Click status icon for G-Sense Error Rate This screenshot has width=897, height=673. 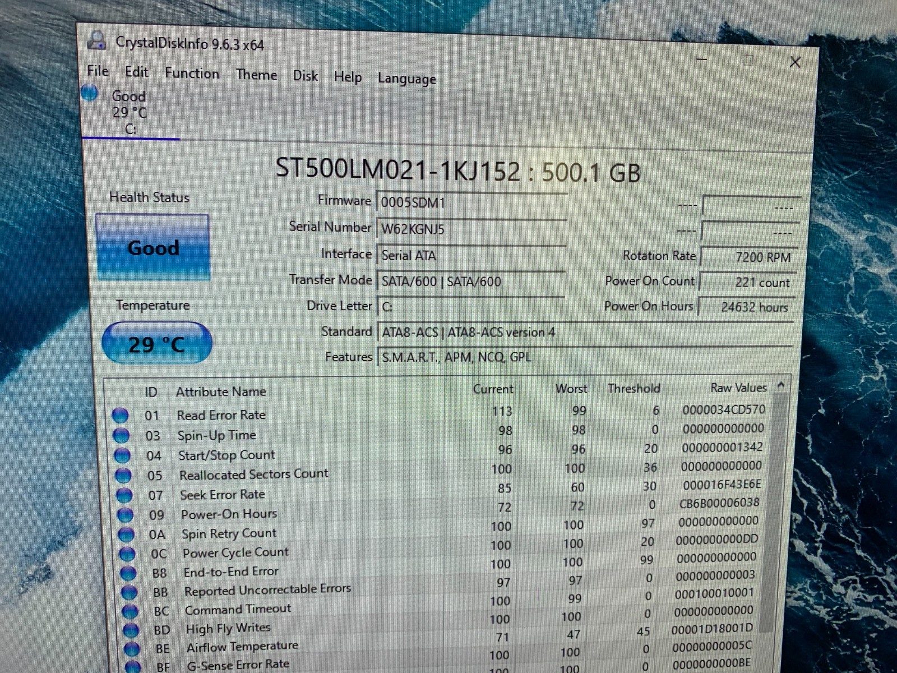[x=133, y=666]
